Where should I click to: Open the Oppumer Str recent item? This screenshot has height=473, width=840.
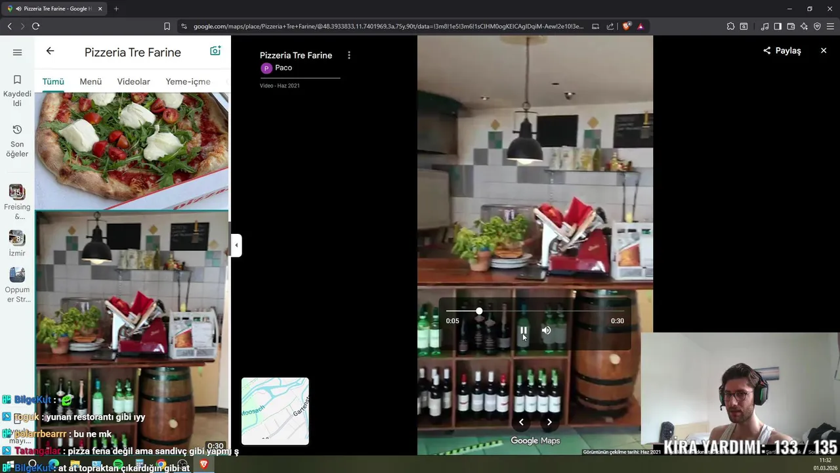pos(17,284)
